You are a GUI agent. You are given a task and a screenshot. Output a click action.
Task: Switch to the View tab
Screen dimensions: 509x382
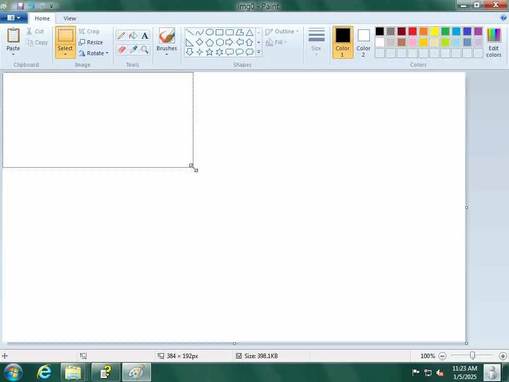point(70,18)
